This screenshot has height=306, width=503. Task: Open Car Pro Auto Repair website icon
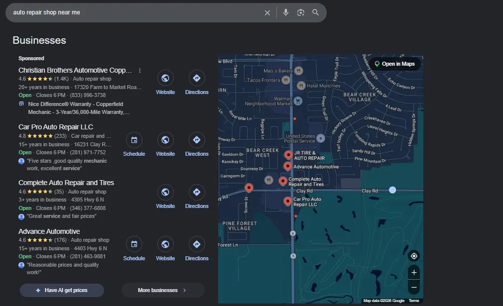click(165, 140)
